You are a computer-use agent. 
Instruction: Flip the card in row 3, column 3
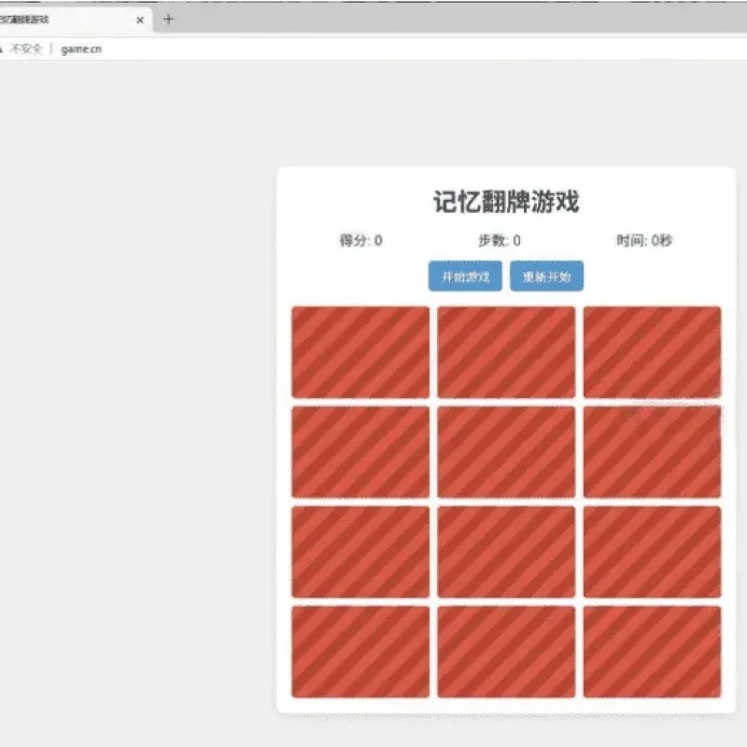pos(652,552)
